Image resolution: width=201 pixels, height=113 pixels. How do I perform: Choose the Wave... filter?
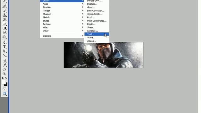97,38
